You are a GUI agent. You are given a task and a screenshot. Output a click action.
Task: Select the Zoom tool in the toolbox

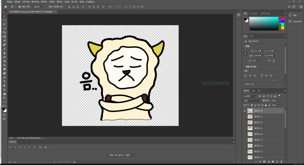point(5,98)
